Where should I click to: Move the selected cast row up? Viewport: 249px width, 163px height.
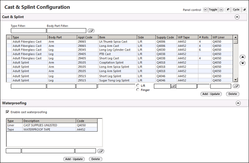243,57
